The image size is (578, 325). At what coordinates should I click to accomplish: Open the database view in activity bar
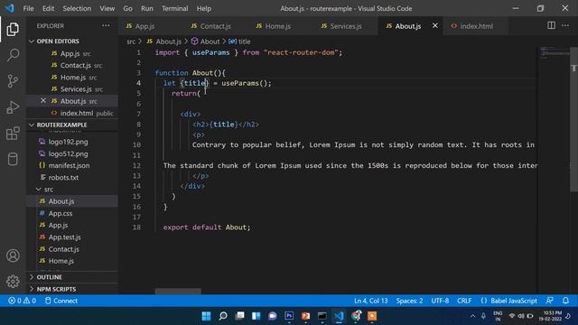click(13, 159)
